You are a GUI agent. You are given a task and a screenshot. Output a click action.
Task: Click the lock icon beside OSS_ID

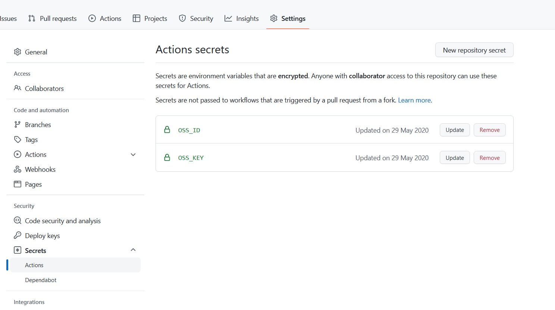167,130
